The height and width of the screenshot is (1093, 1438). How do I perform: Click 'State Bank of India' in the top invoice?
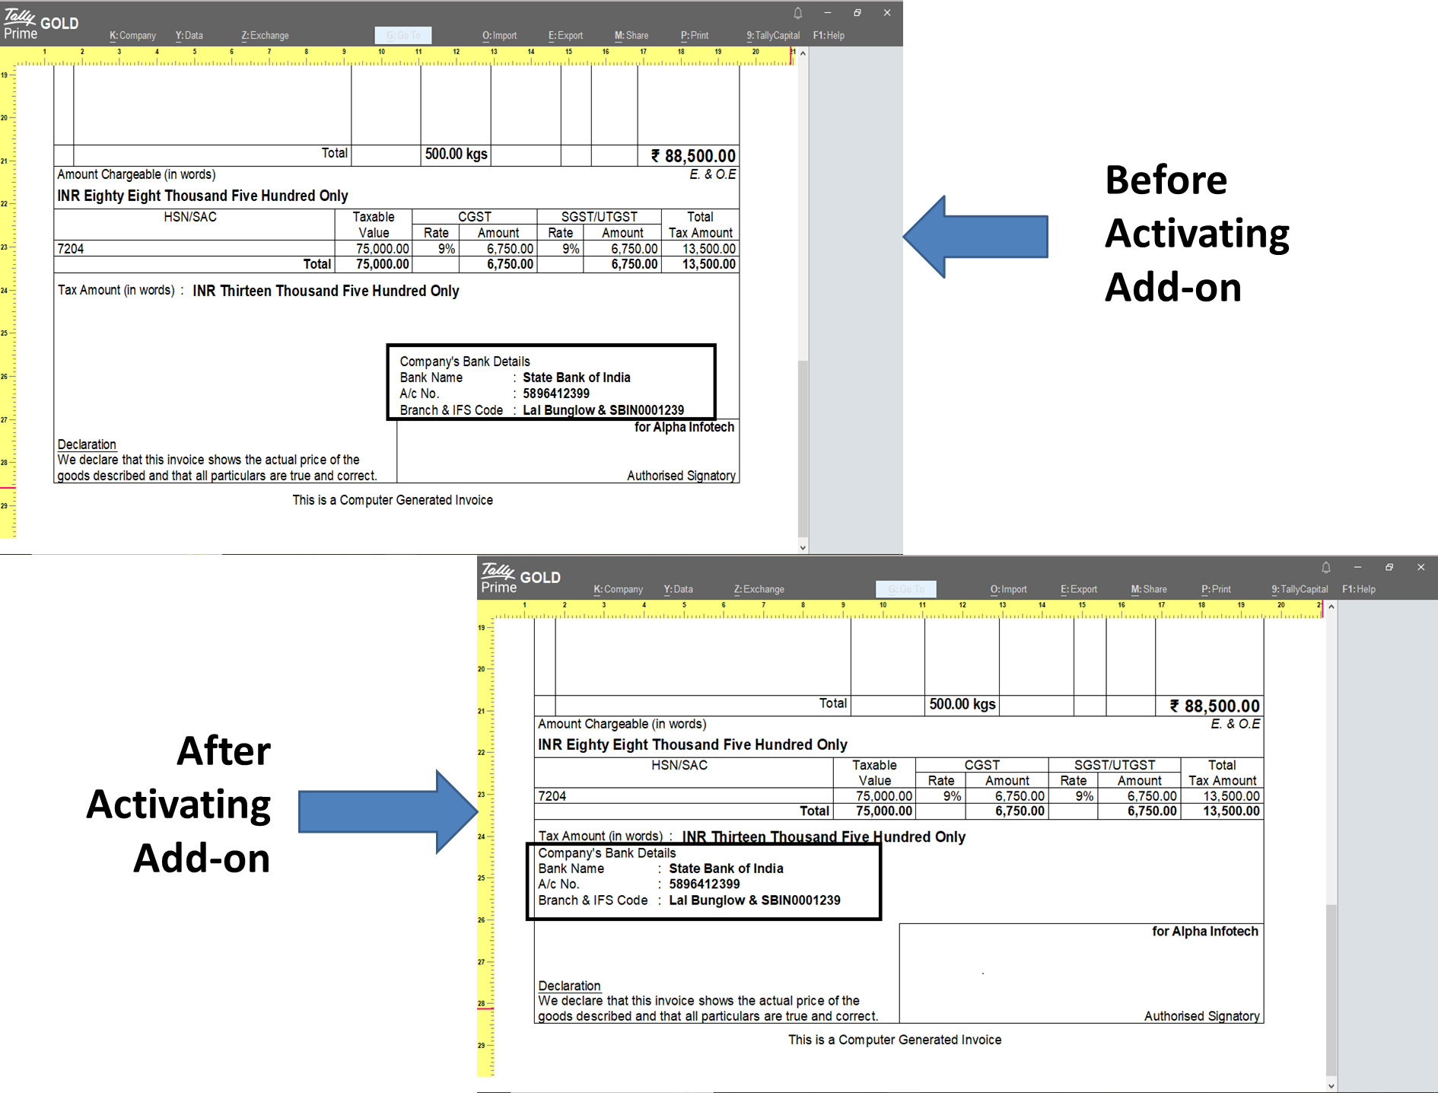click(577, 378)
